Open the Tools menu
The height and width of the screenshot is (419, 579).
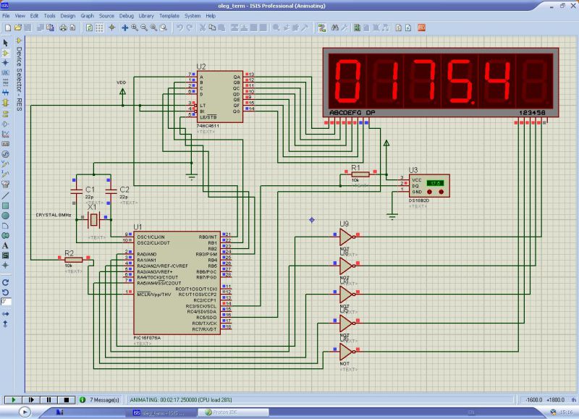point(49,16)
